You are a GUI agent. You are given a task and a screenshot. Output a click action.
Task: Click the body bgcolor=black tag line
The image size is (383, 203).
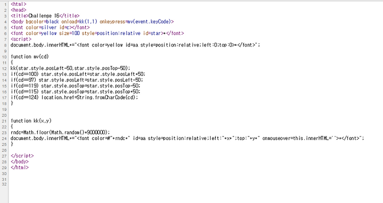92,22
